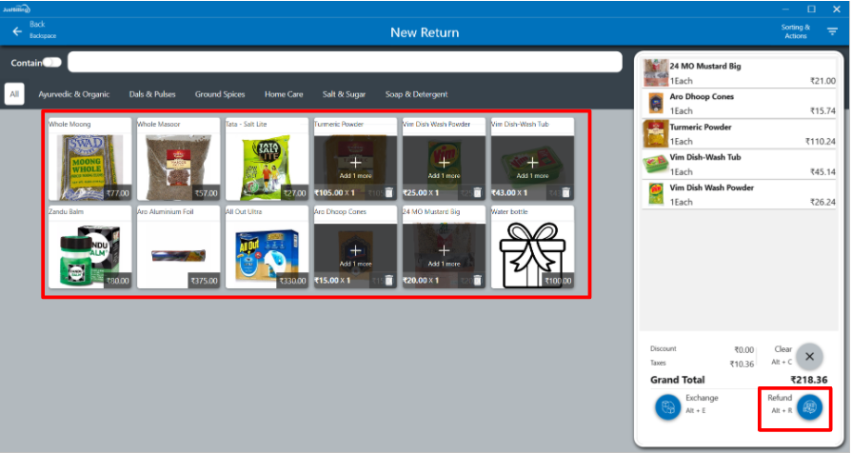
Task: Select the All category tab
Action: 14,94
